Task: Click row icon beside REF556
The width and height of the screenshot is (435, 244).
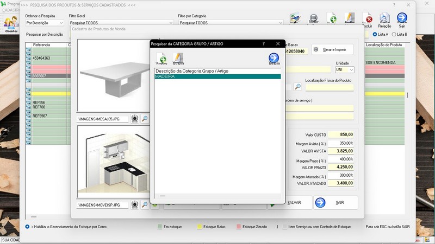Action: (x=28, y=102)
